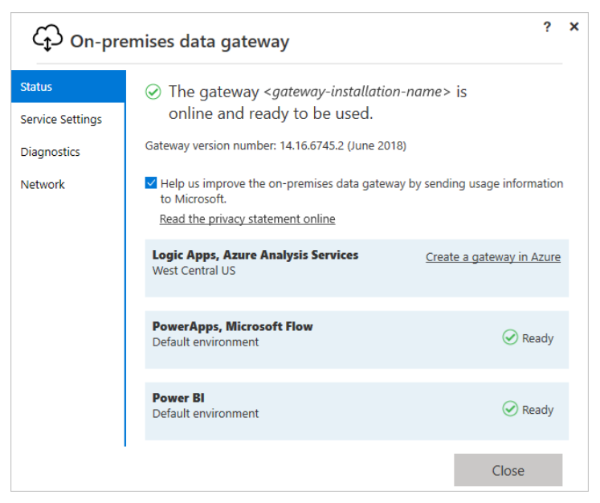
Task: Click the PowerApps Ready checkmark icon
Action: click(509, 338)
